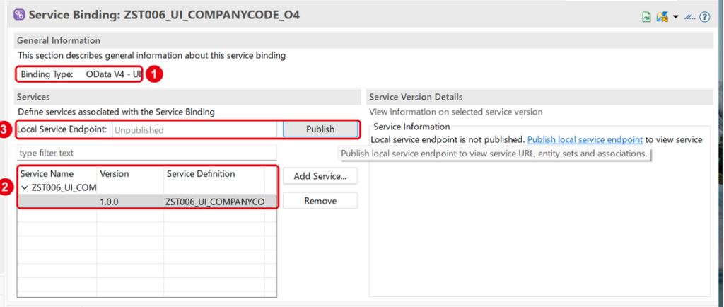
Task: Click the green document refresh icon
Action: pyautogui.click(x=646, y=17)
